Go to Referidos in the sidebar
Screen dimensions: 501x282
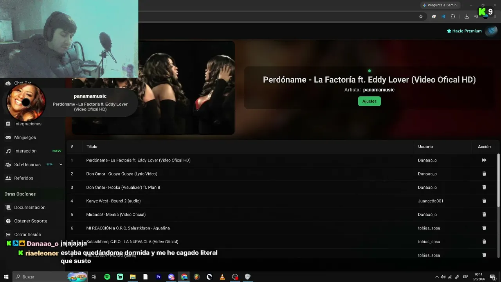(x=24, y=178)
